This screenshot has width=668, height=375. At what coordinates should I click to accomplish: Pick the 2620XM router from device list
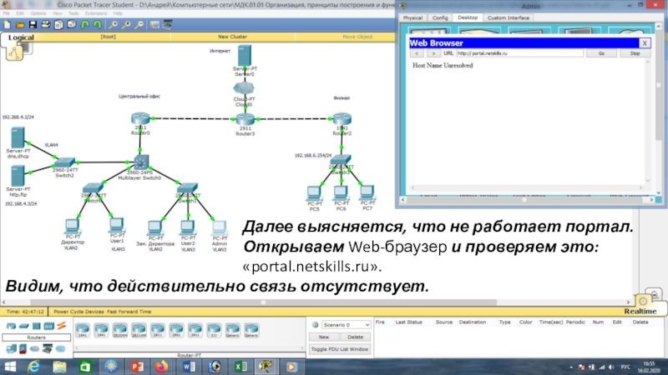click(x=120, y=330)
